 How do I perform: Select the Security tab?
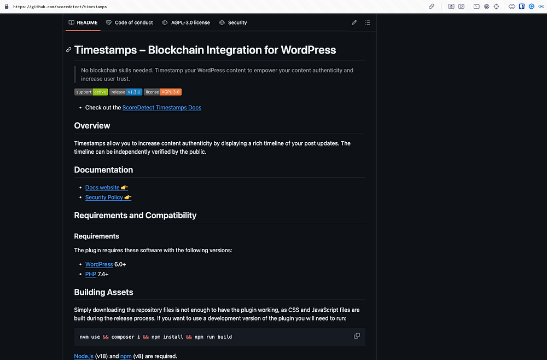[x=232, y=22]
